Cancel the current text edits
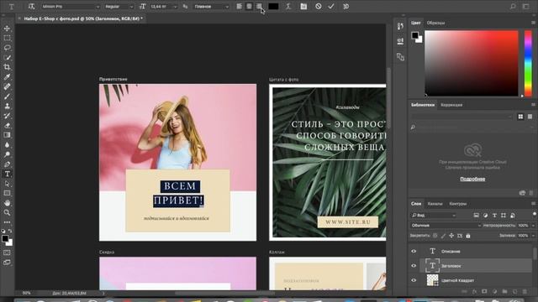Screen dimensions: 538x302 (318, 7)
